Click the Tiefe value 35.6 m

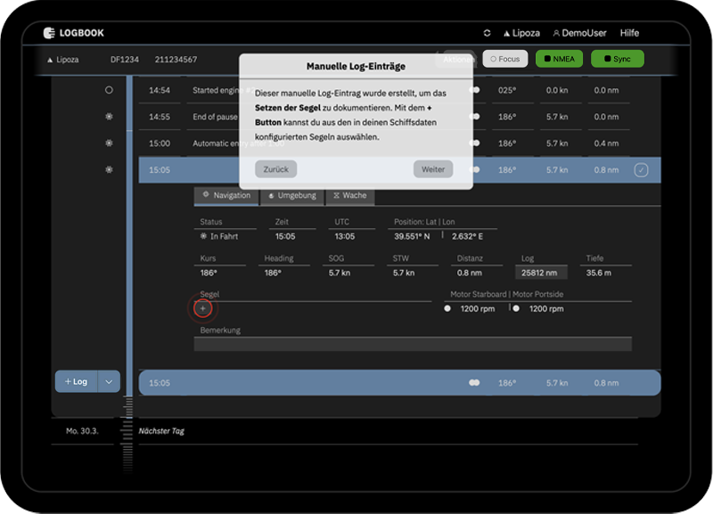click(x=598, y=273)
